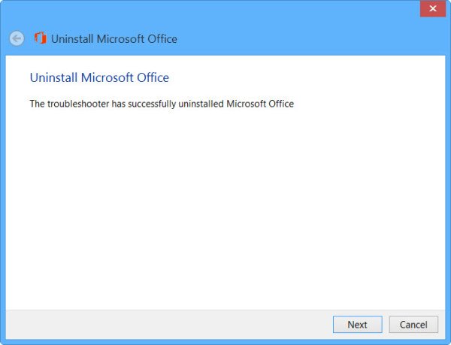This screenshot has height=345, width=451.
Task: Click the Cancel button
Action: click(x=413, y=325)
